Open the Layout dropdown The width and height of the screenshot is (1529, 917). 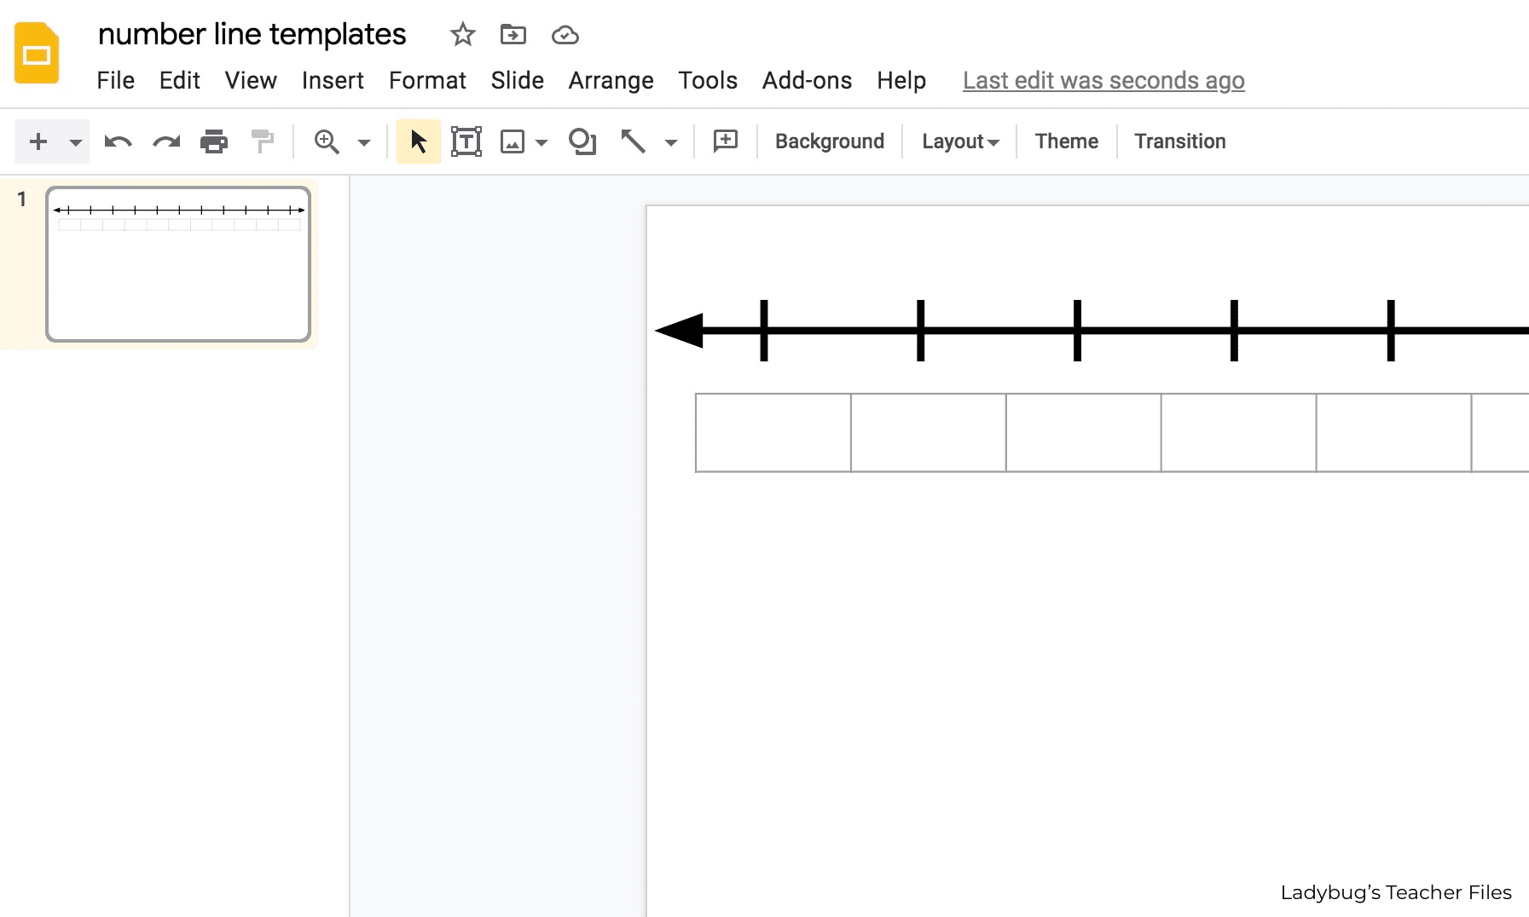tap(960, 141)
